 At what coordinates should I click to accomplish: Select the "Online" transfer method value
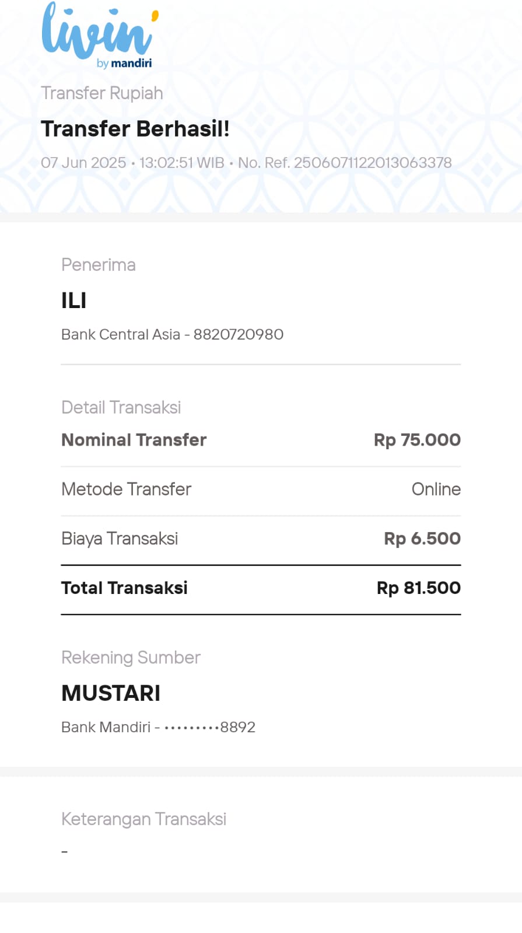(x=436, y=489)
